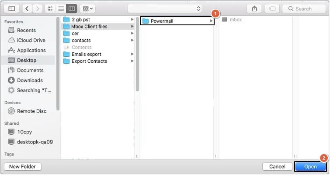Viewport: 330px width, 175px height.
Task: Click the Open button
Action: [x=310, y=167]
